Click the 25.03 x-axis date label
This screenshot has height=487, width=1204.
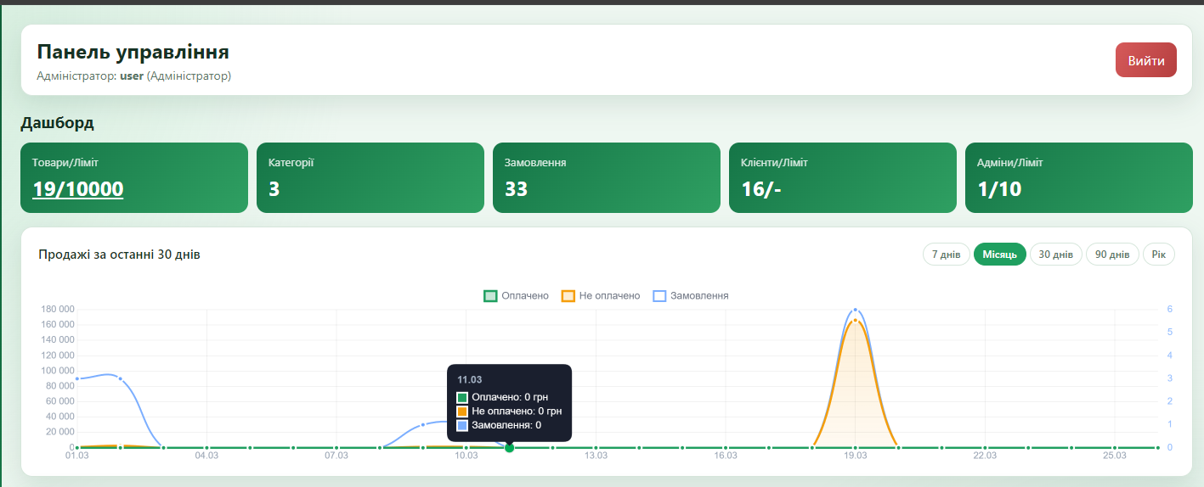pyautogui.click(x=1115, y=456)
